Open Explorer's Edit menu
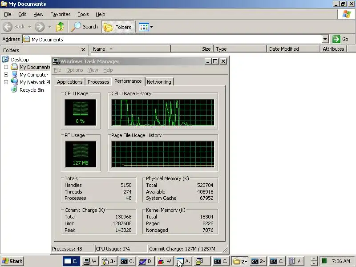356x267 pixels. click(22, 14)
